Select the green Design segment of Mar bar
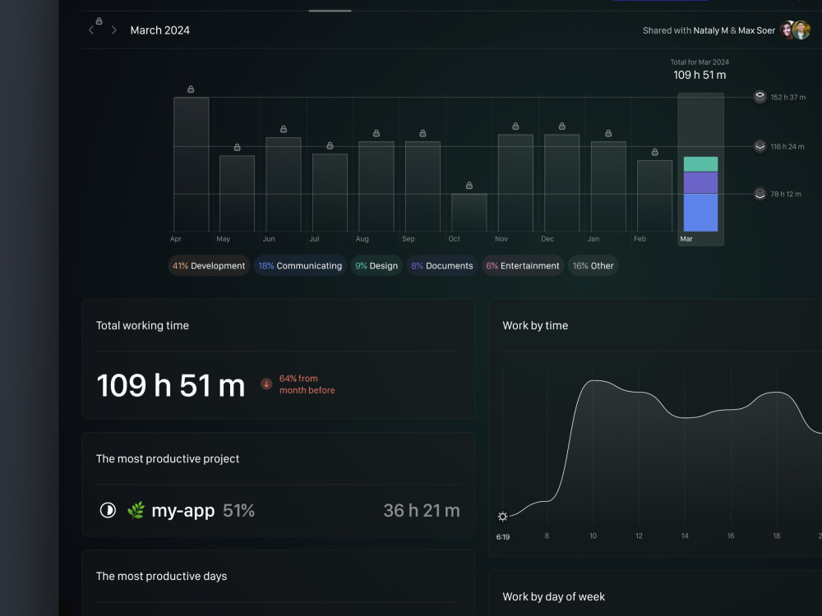The width and height of the screenshot is (822, 616). 701,164
